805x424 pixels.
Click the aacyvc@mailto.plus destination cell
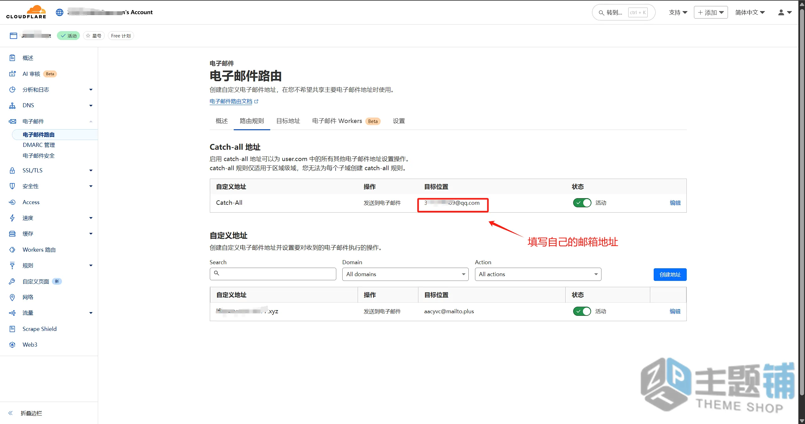tap(449, 311)
